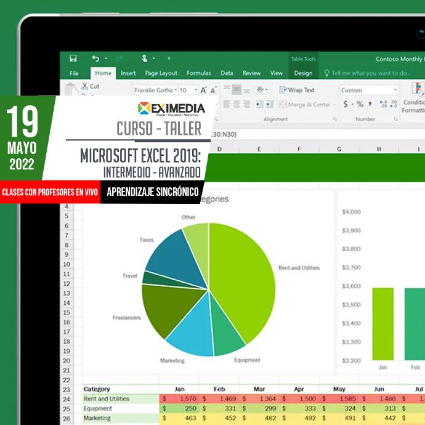Increase font size with the large A icon

203,90
